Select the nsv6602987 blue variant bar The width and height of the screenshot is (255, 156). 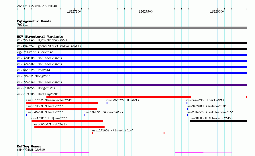point(132,67)
